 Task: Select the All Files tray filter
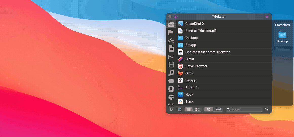click(x=171, y=24)
